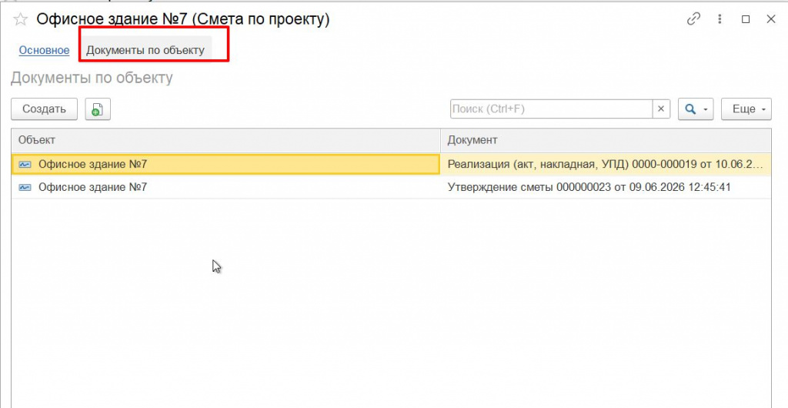Focus the Поиск (Ctrl+F) search field

[551, 109]
